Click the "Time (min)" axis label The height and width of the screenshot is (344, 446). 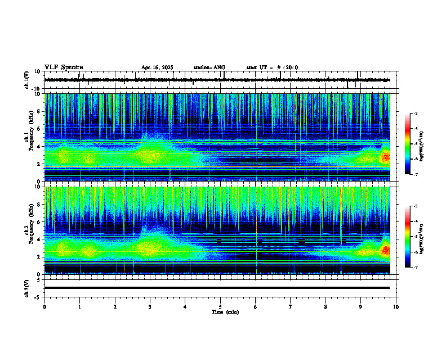tap(225, 312)
